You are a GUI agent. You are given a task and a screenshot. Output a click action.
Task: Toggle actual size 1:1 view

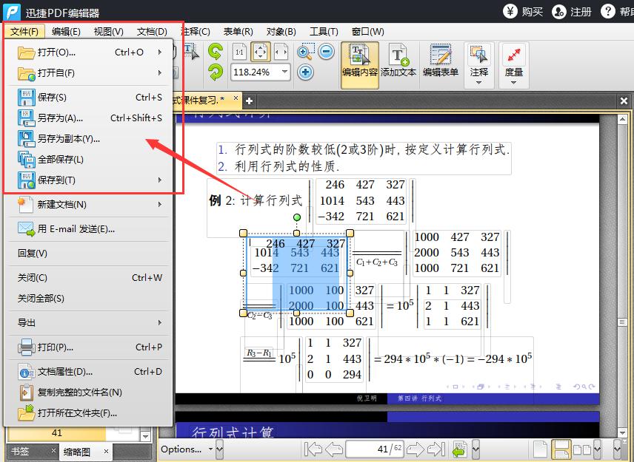[x=239, y=52]
